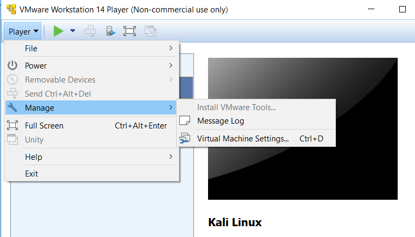415x237 pixels.
Task: Maximize the VMware Player window
Action: click(x=403, y=9)
